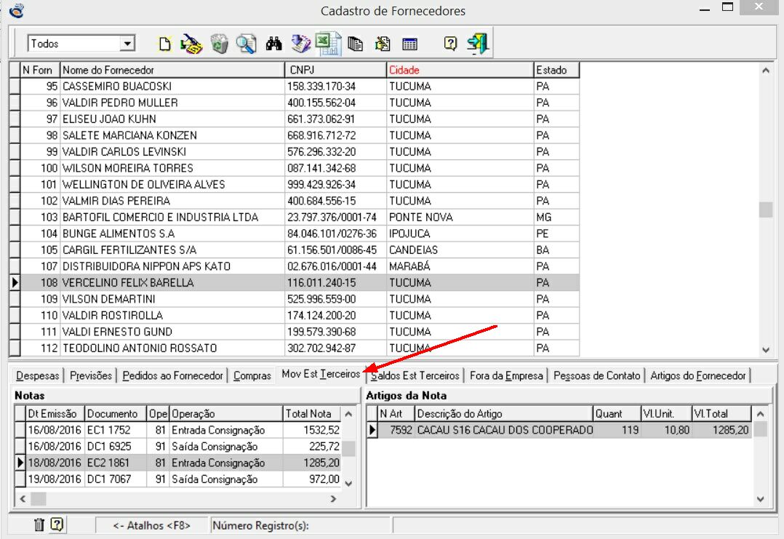Click the stacked documents copy icon
784x539 pixels.
(355, 44)
